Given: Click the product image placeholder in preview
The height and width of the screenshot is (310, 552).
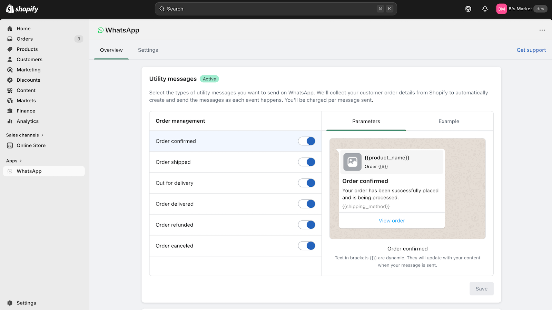Looking at the screenshot, I should tap(352, 162).
